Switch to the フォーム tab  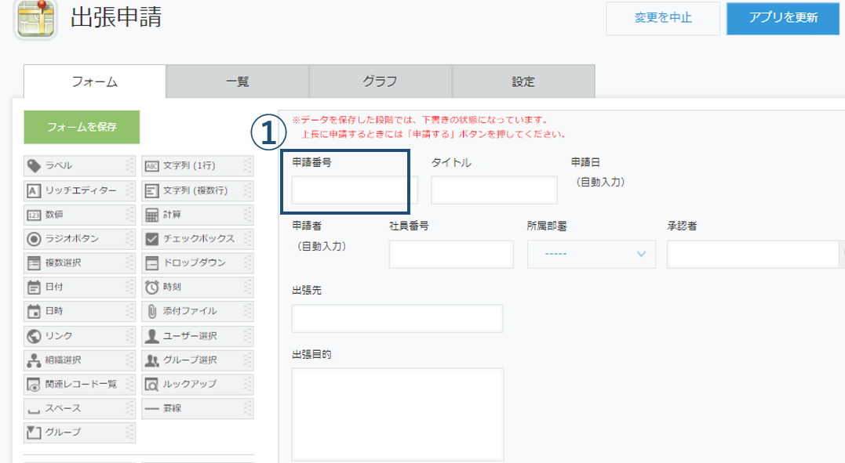pyautogui.click(x=95, y=81)
